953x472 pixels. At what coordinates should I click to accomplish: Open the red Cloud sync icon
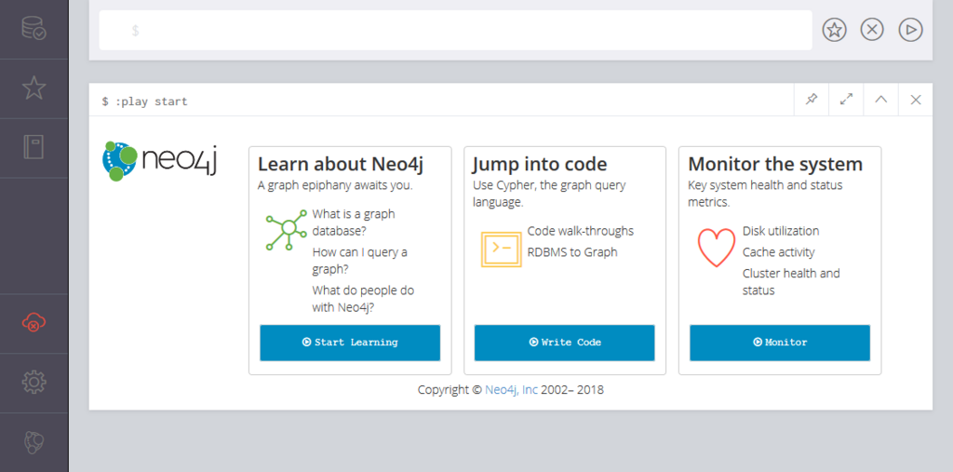click(34, 323)
